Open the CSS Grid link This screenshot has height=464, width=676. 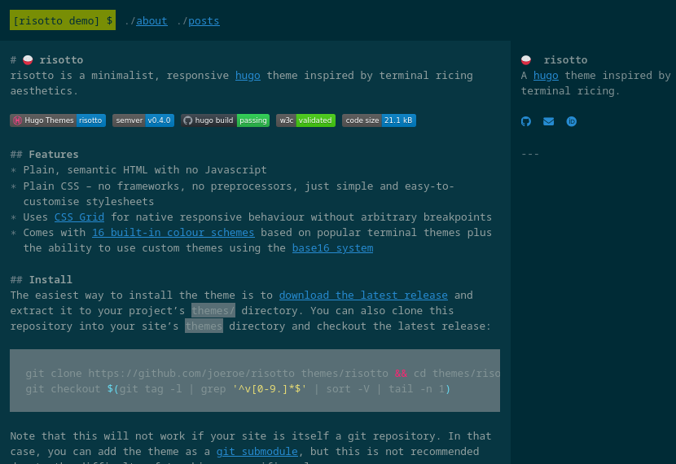[x=79, y=217]
